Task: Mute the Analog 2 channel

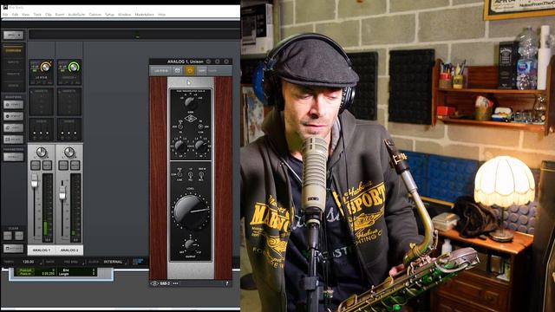Action: click(75, 166)
